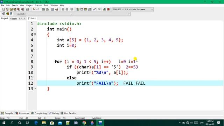Open the Execute menu
224x126 pixels.
click(x=38, y=6)
